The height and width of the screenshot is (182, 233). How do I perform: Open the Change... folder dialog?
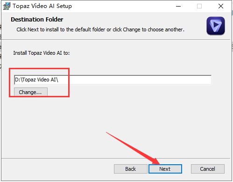(x=31, y=92)
